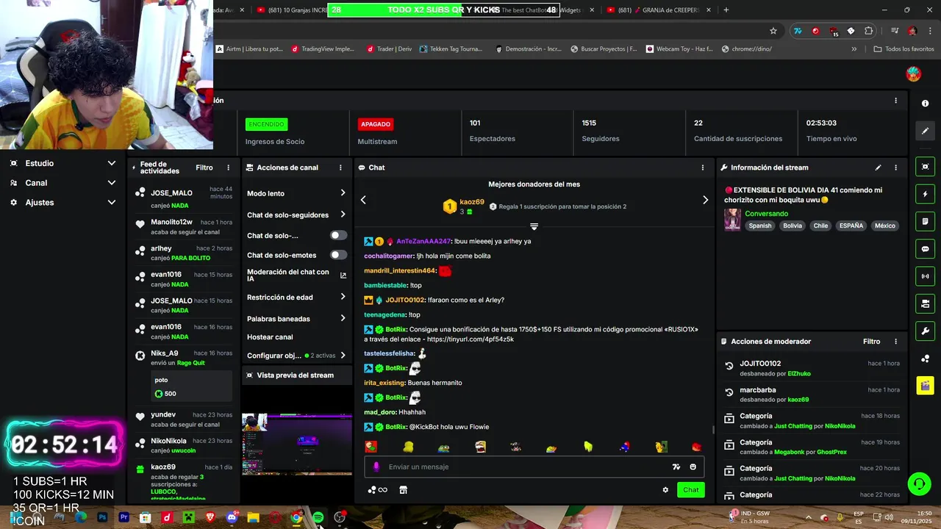Open Spotify from the taskbar
The width and height of the screenshot is (941, 529).
(x=318, y=517)
